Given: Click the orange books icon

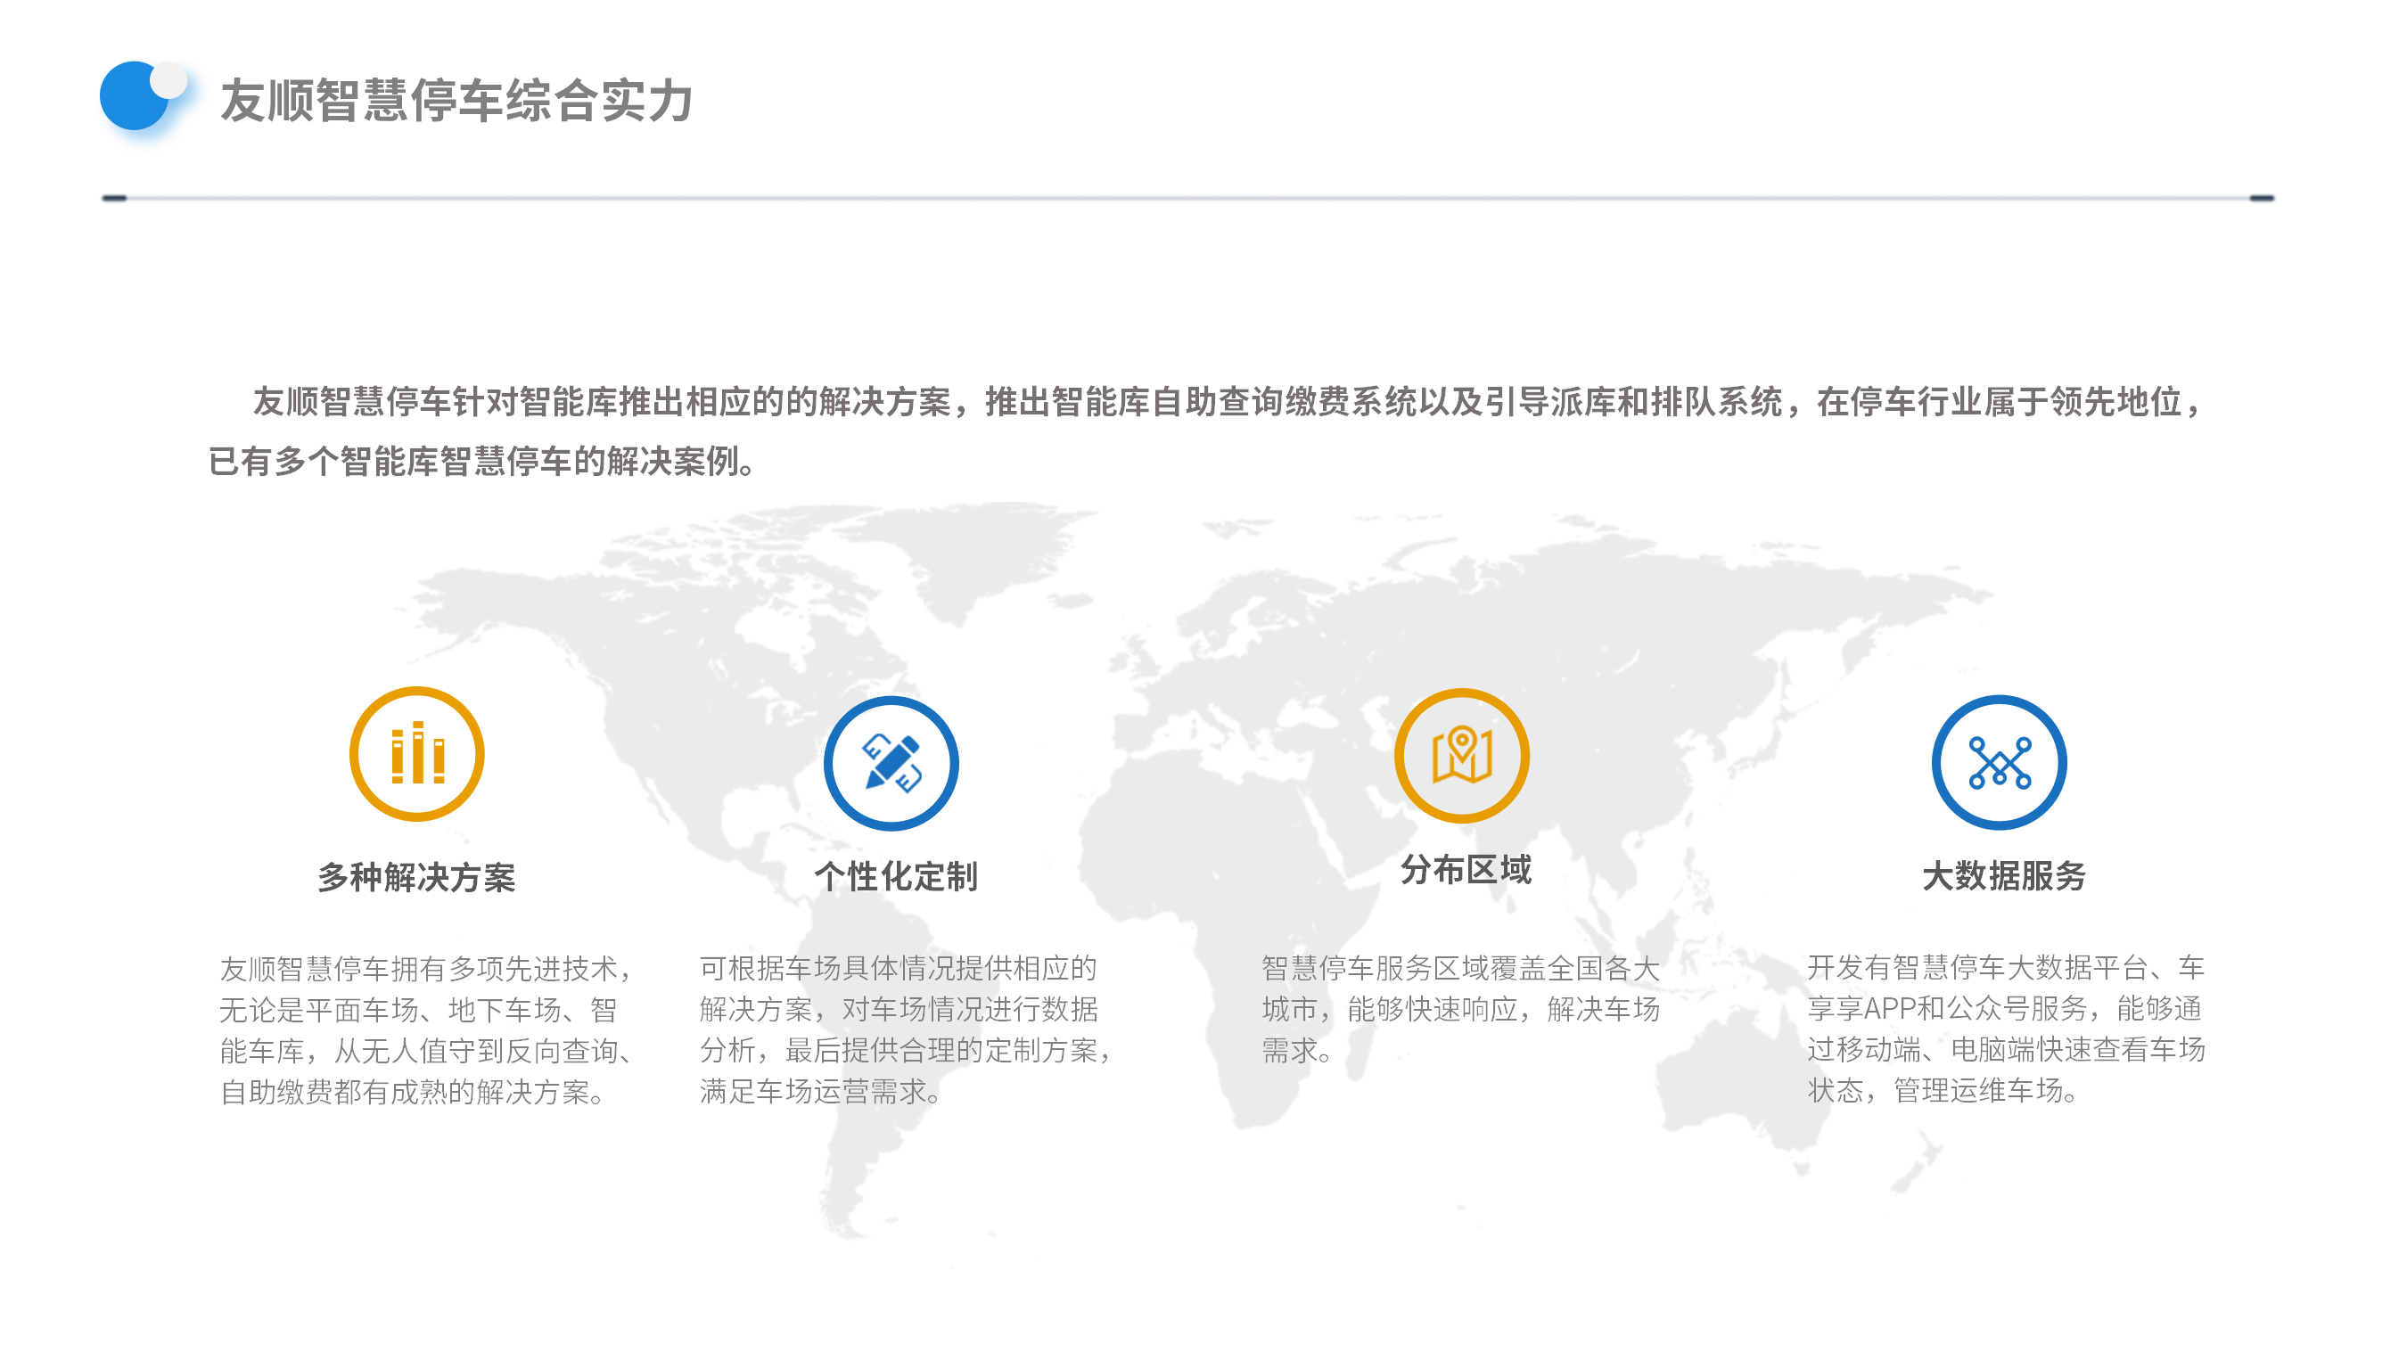Looking at the screenshot, I should click(x=416, y=753).
